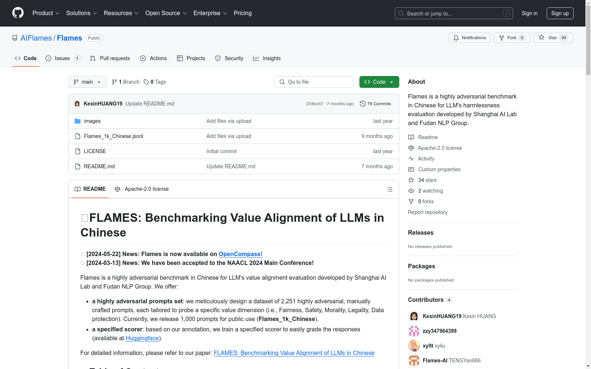View the 2 watching list
591x369 pixels.
coord(426,191)
